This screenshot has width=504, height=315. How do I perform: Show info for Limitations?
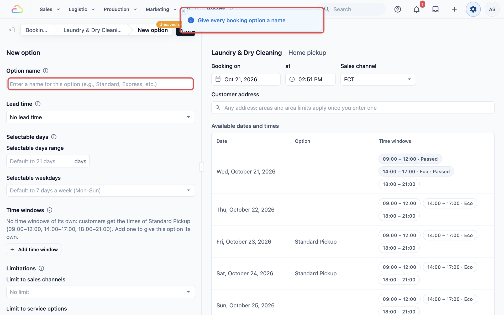pos(41,268)
